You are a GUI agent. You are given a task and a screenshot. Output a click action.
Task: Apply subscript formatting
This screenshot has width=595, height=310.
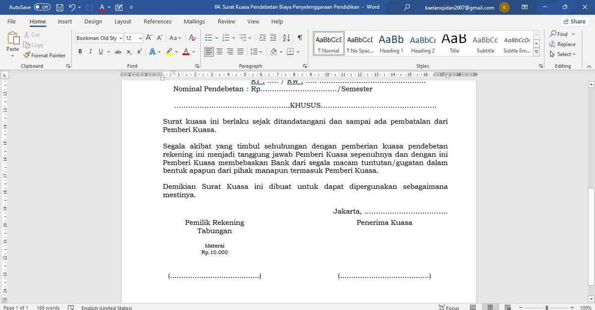tap(129, 51)
